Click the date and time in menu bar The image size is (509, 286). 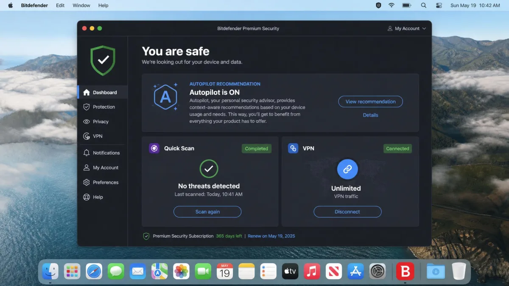(475, 6)
